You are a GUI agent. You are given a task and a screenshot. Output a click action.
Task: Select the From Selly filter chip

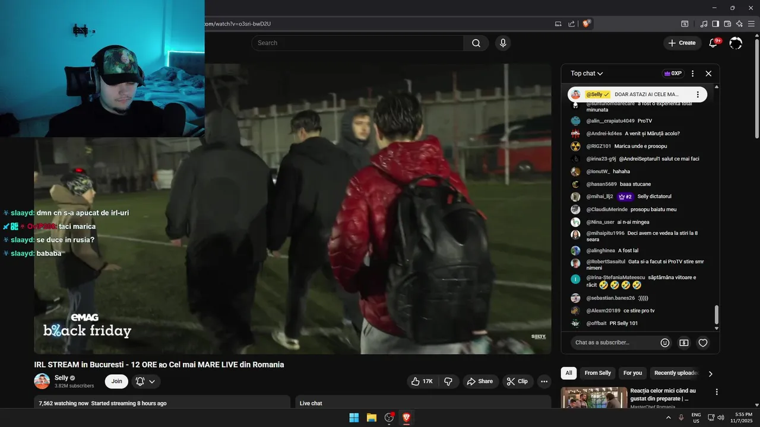click(597, 373)
